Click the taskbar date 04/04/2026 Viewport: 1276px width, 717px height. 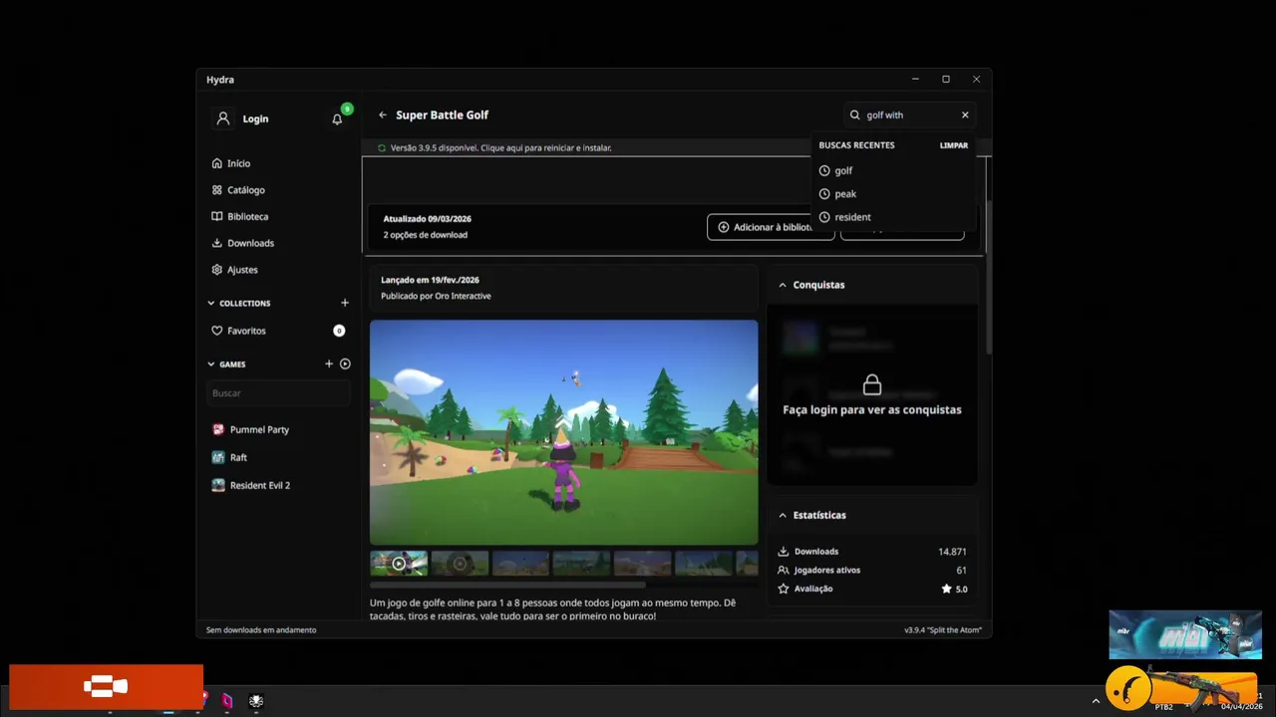tap(1241, 707)
